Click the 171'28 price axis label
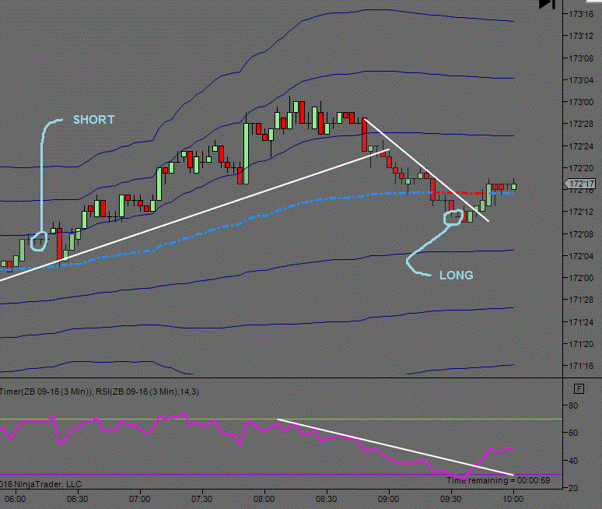Image resolution: width=602 pixels, height=509 pixels. [581, 300]
